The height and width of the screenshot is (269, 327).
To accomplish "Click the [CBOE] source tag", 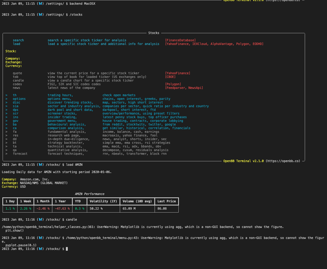I will (x=170, y=77).
